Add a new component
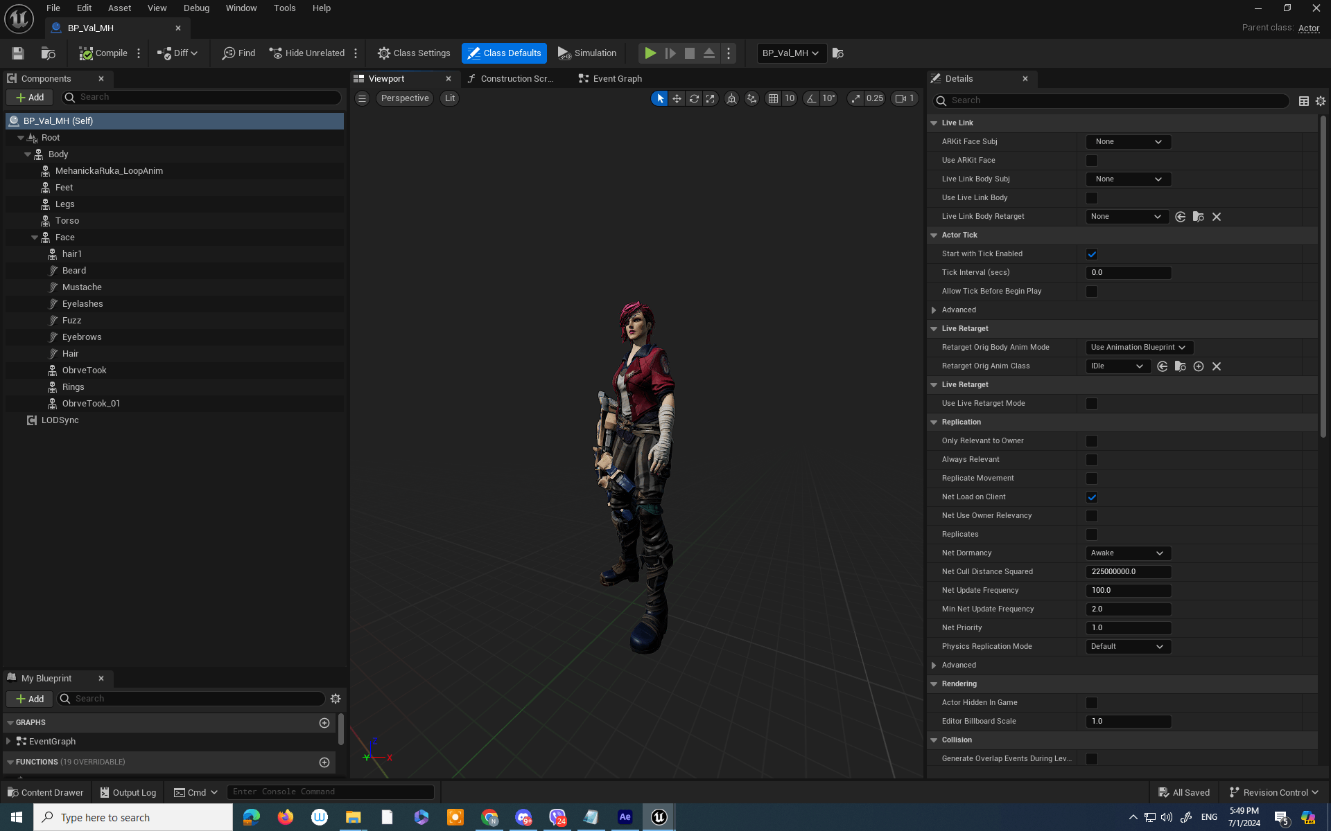The width and height of the screenshot is (1331, 831). click(30, 98)
